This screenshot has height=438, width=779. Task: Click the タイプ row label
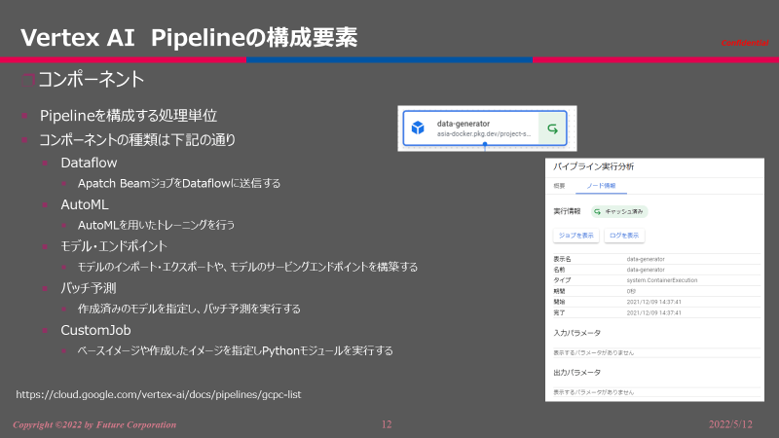pyautogui.click(x=562, y=280)
